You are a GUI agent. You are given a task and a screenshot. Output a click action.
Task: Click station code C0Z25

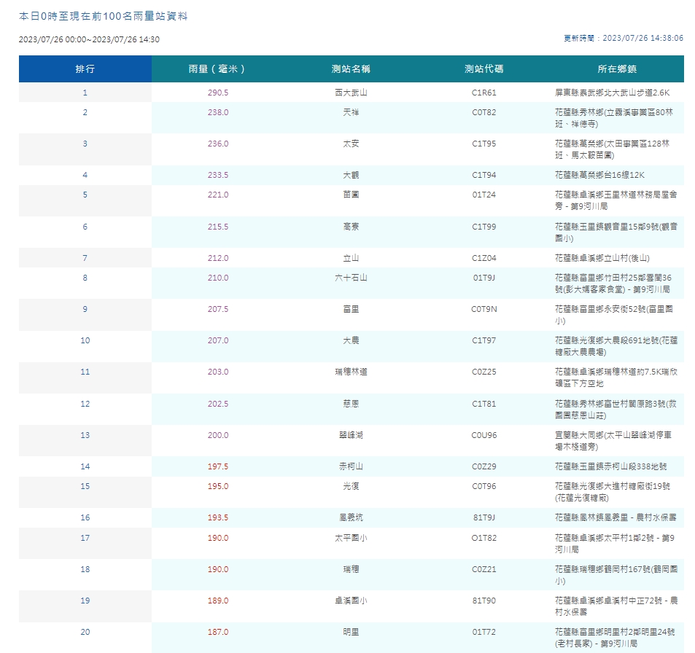484,372
